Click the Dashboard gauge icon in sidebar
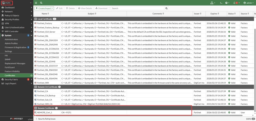Image resolution: width=256 pixels, height=121 pixels. (x=3, y=8)
